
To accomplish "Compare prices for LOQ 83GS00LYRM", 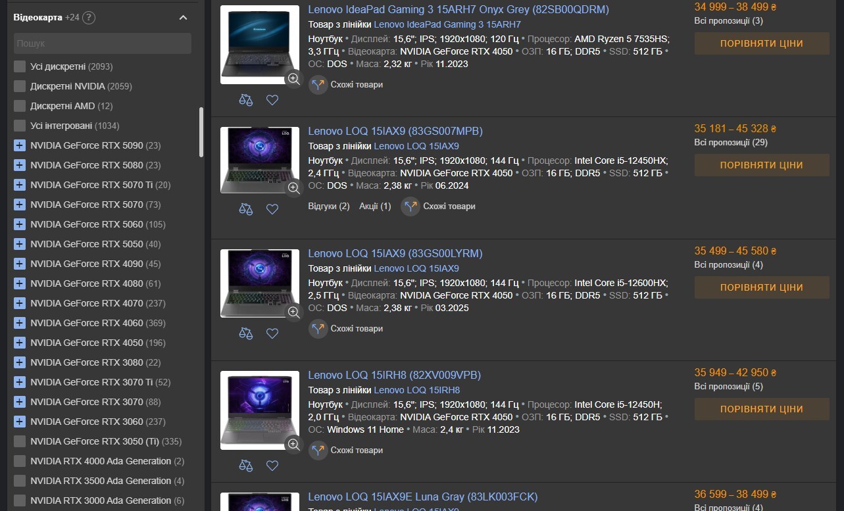I will pyautogui.click(x=762, y=287).
